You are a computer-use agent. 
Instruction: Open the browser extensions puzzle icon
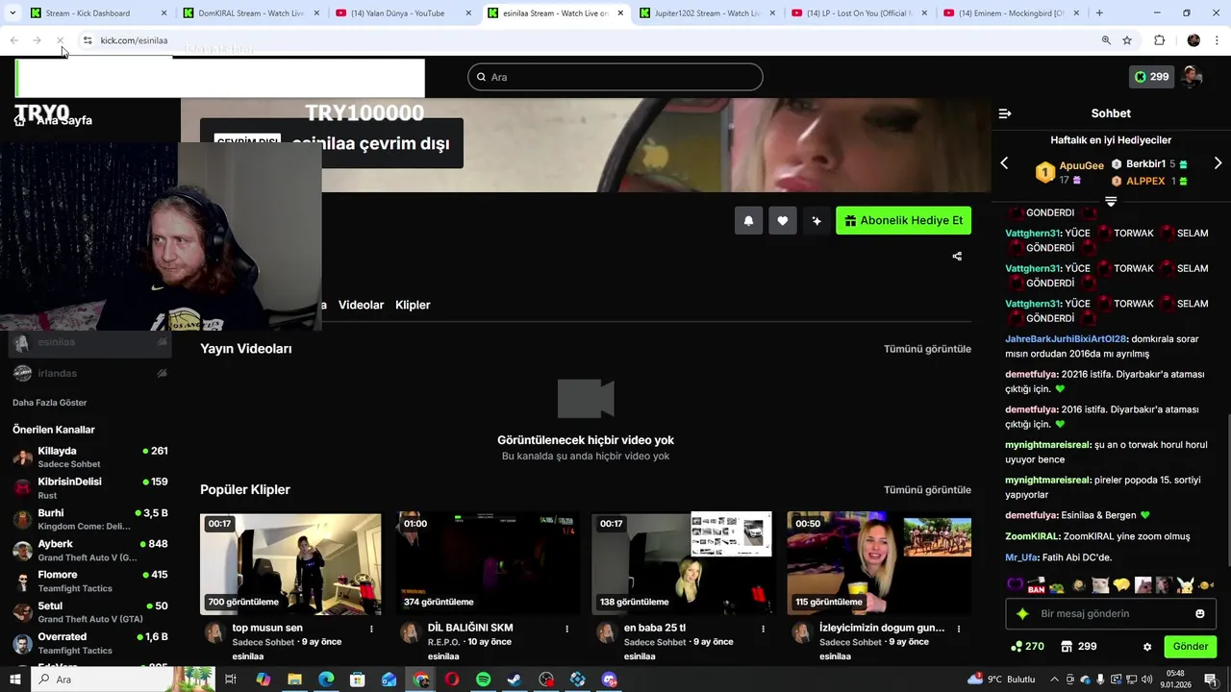1159,40
